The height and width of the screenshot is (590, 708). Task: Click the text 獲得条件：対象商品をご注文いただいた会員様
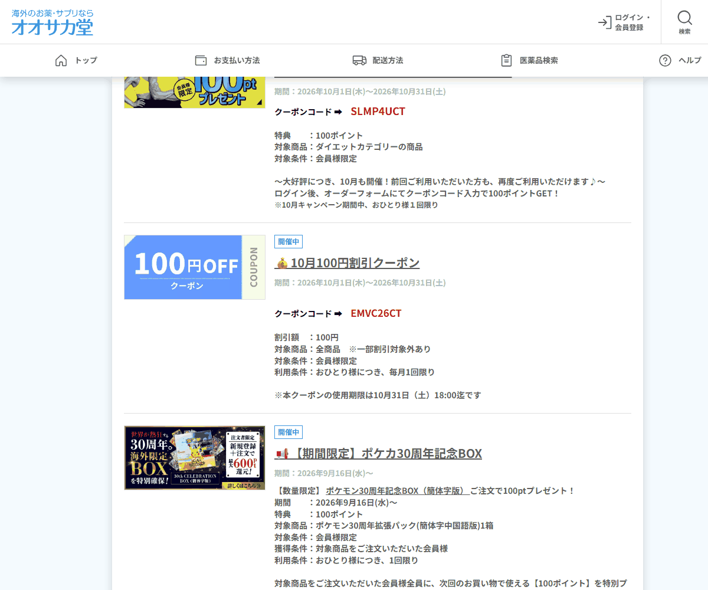click(361, 549)
